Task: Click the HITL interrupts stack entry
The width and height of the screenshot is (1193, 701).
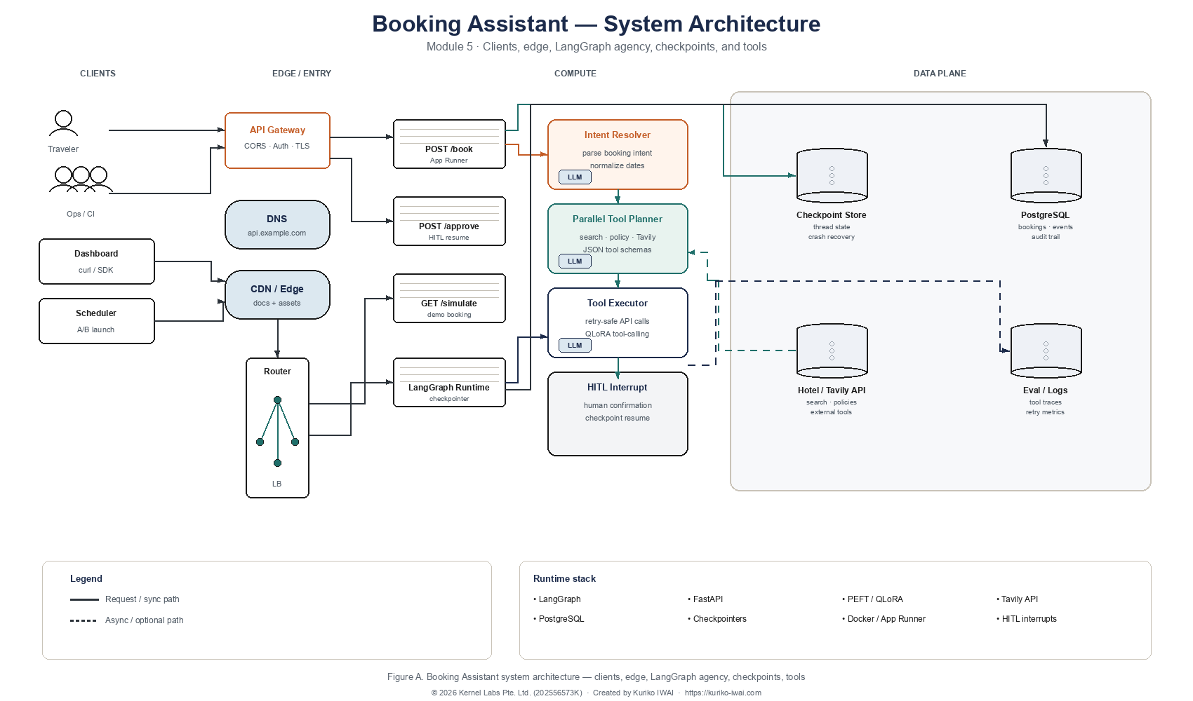Action: point(1026,619)
